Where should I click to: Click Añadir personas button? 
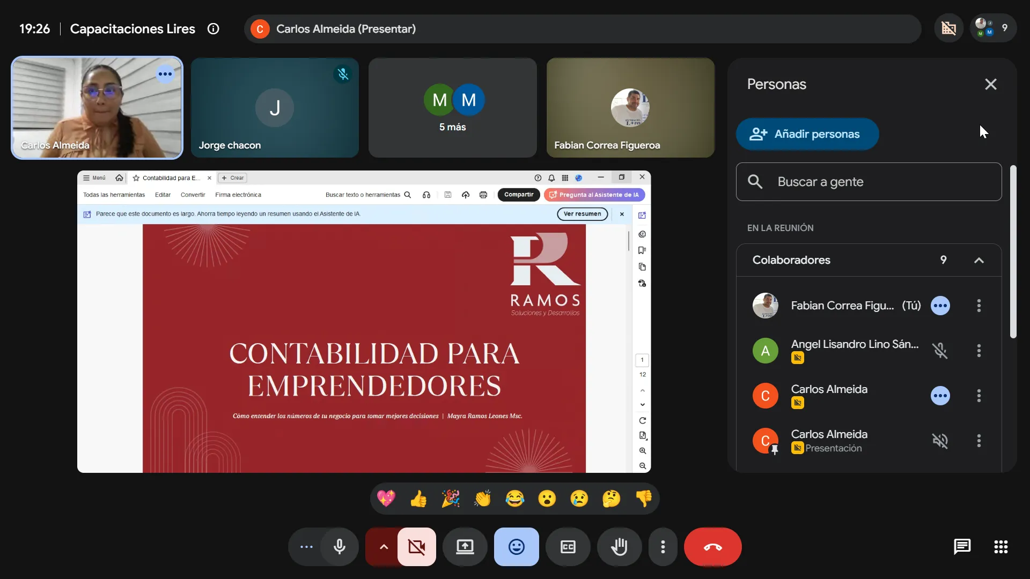point(807,134)
